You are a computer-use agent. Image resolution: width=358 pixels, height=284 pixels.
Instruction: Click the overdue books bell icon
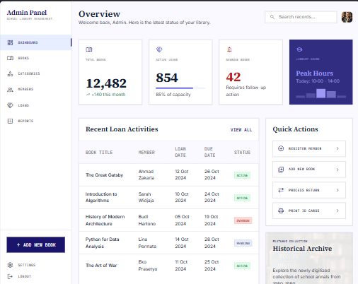229,49
